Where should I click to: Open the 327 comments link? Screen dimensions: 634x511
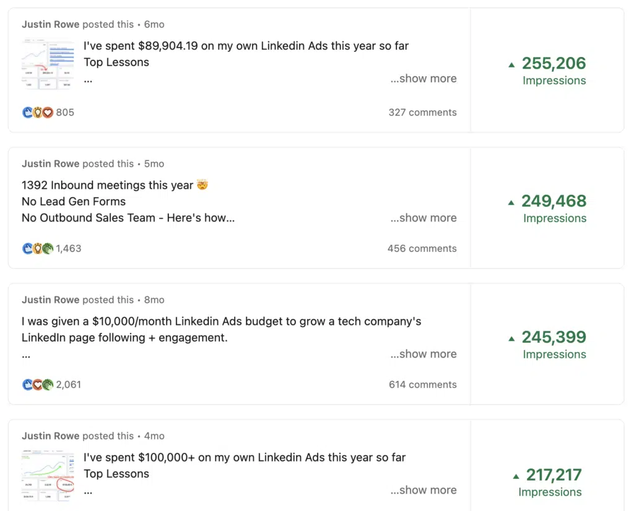(x=422, y=113)
